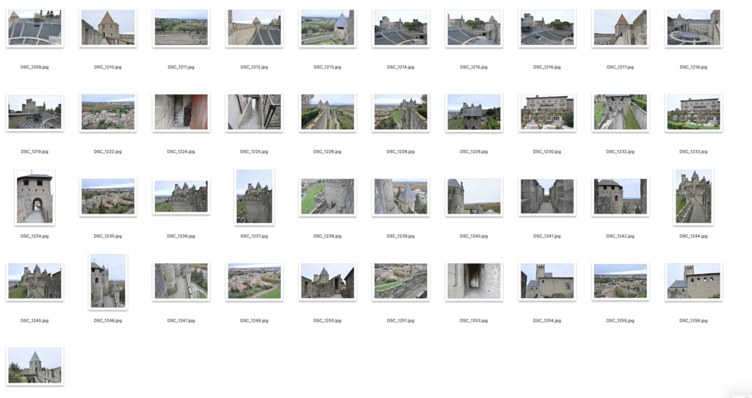Select the DSC_1217.jpg red-roof tower thumbnail
This screenshot has height=398, width=752.
[620, 28]
